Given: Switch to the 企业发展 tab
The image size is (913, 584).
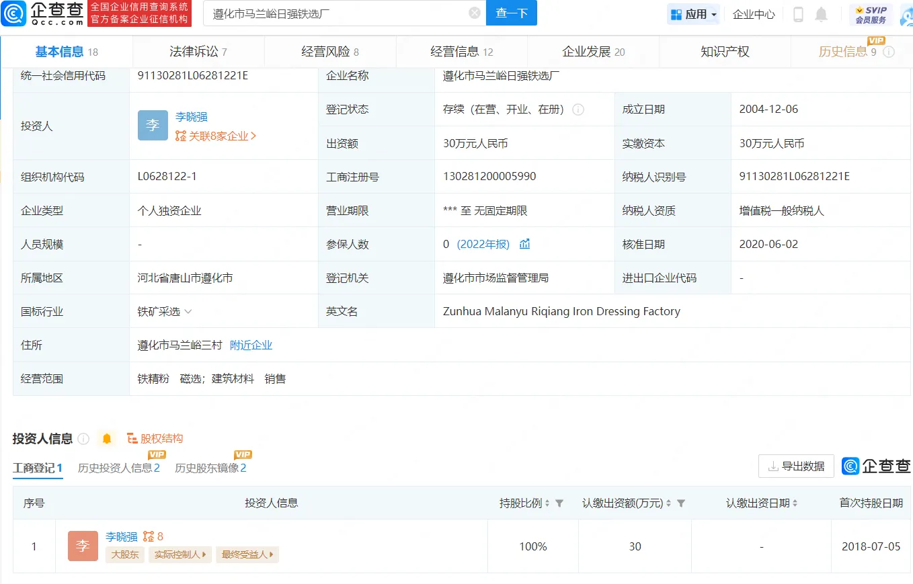Looking at the screenshot, I should click(x=593, y=52).
